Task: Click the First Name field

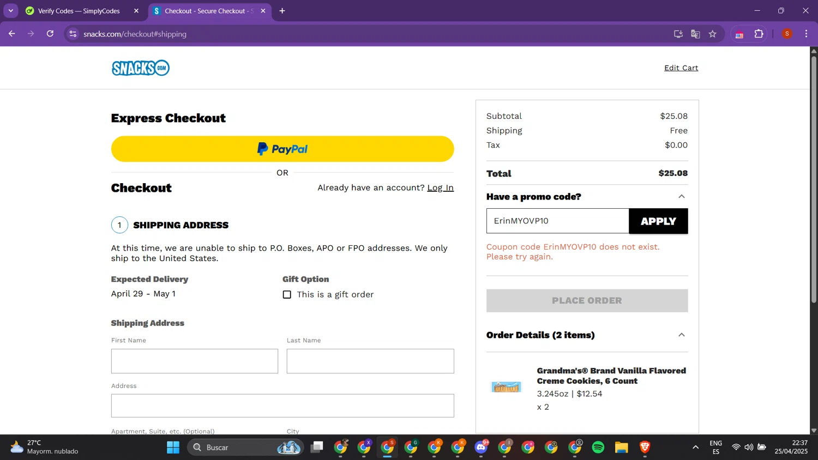Action: 195,361
